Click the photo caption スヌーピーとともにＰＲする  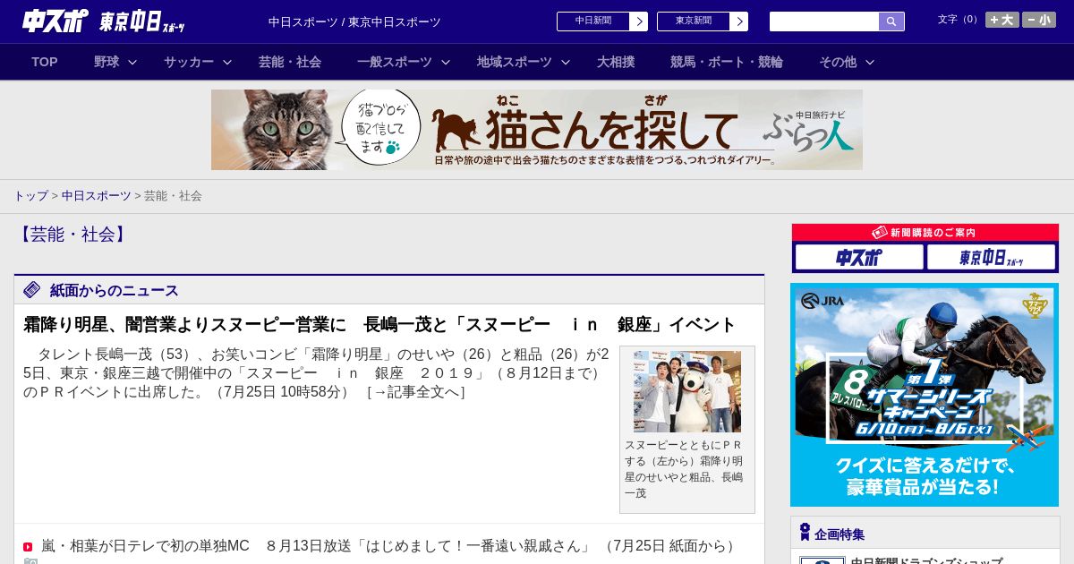(x=686, y=469)
